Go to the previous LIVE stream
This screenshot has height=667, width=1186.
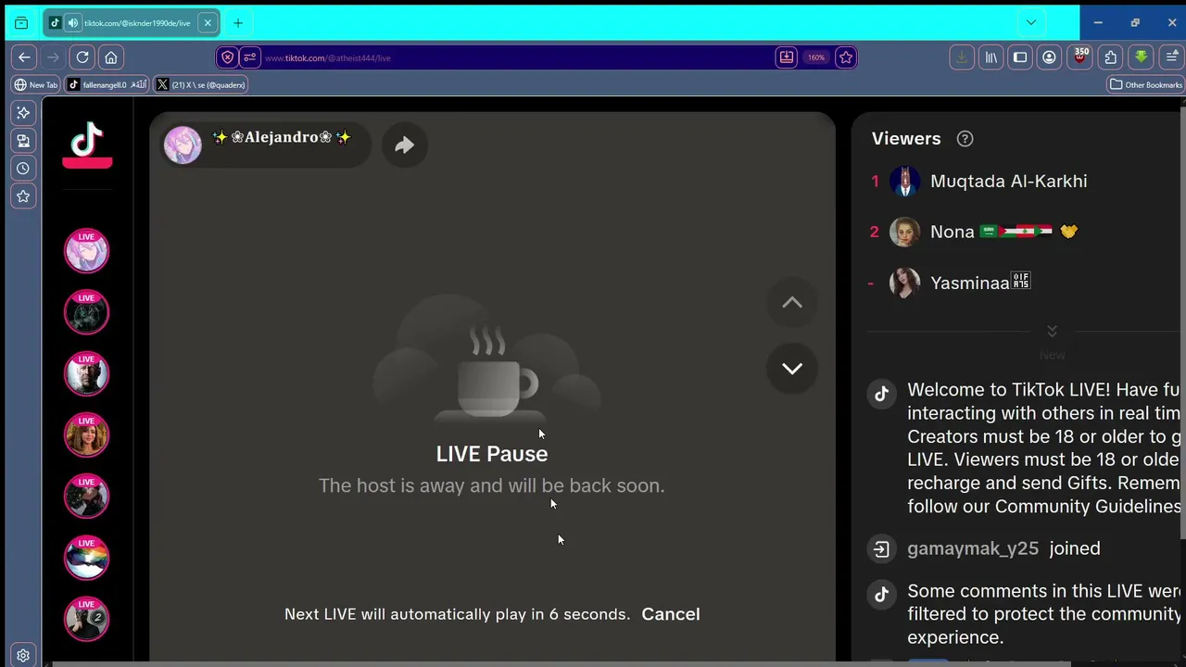point(792,302)
